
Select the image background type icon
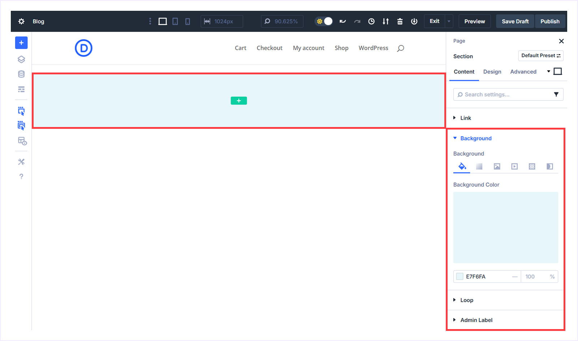click(x=497, y=166)
